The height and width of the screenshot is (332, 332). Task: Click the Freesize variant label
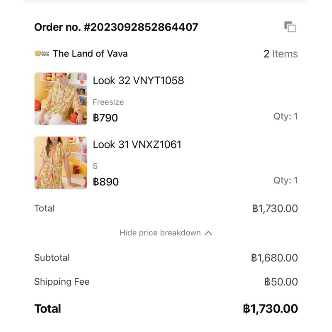coord(108,102)
